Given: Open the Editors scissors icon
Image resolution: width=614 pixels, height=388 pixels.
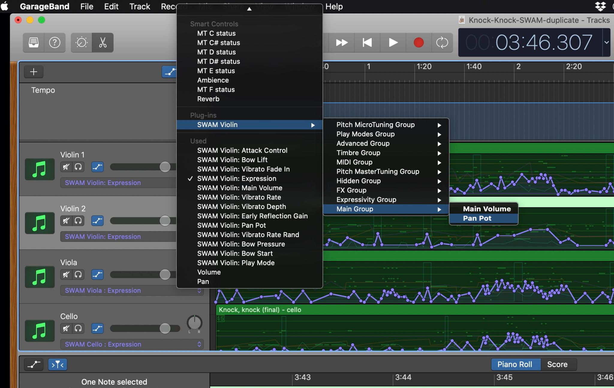Looking at the screenshot, I should [103, 43].
